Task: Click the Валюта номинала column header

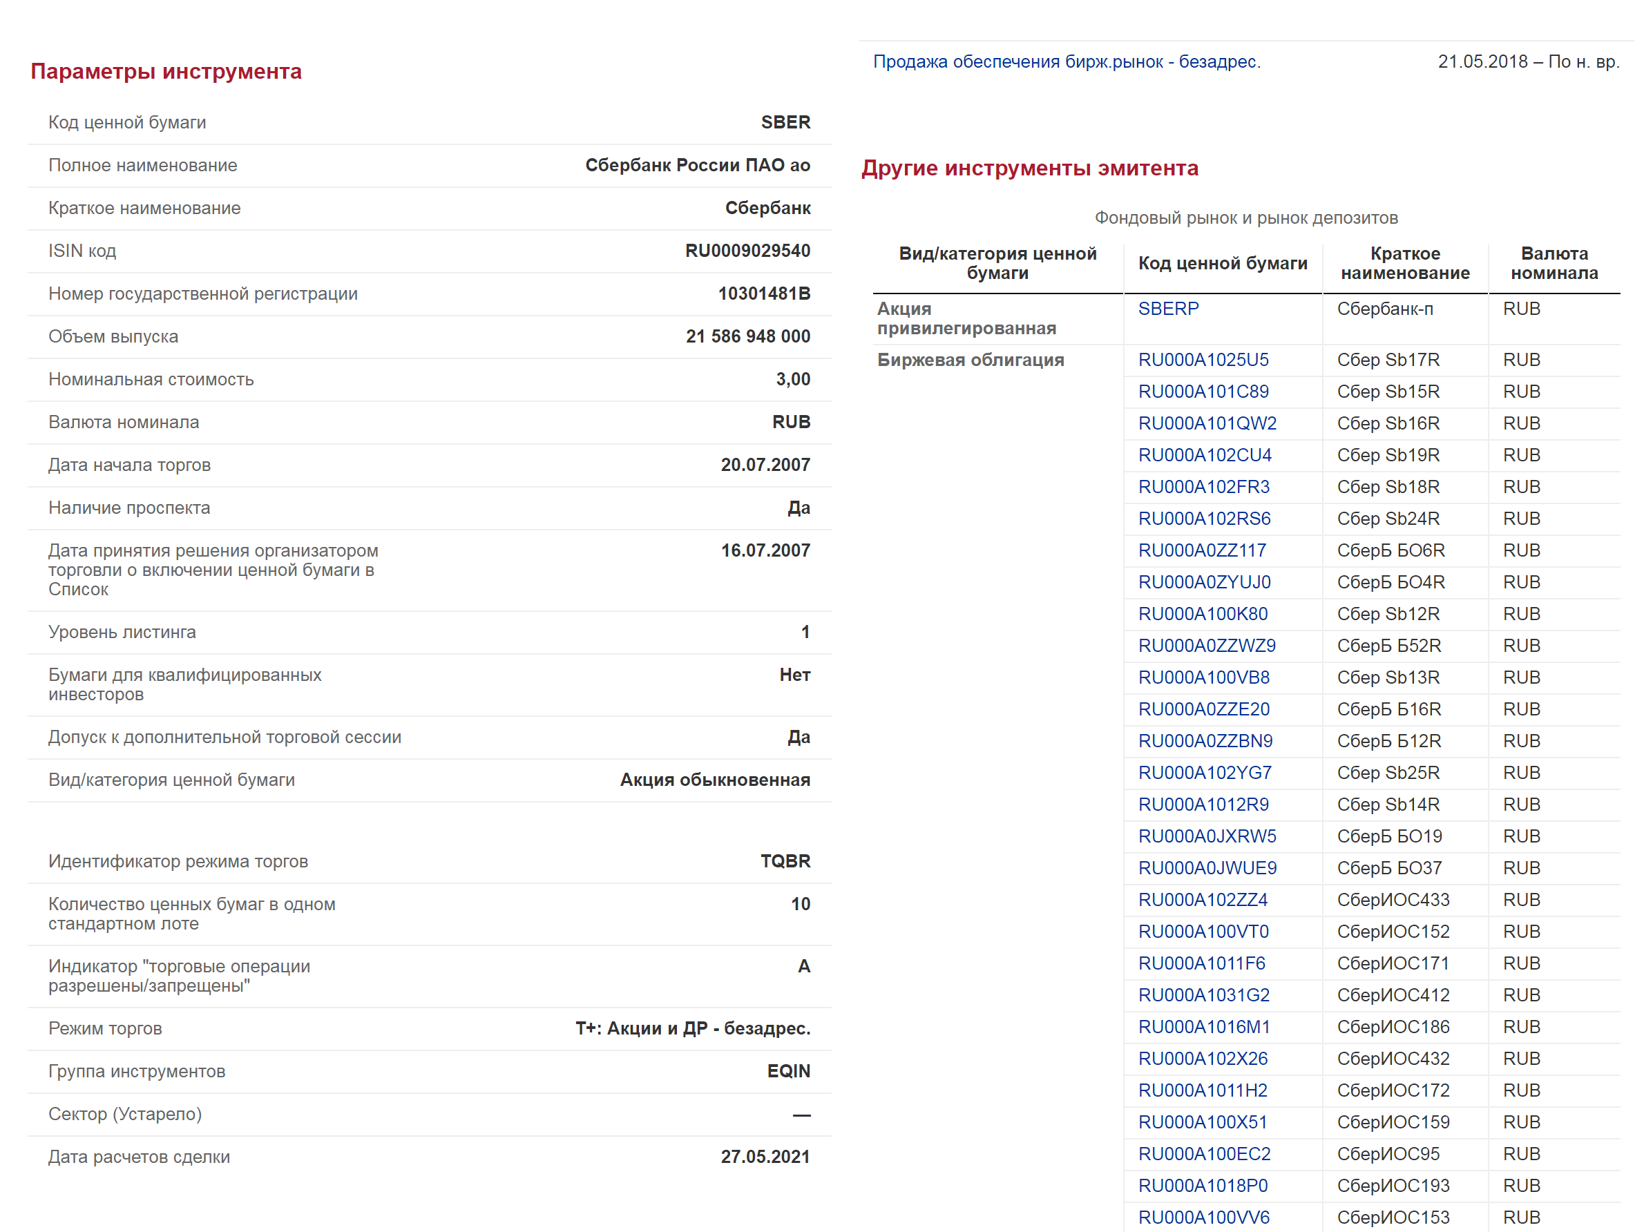Action: coord(1554,264)
